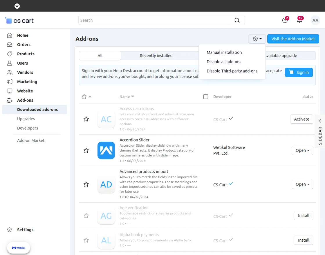Click Webkul Software Pvt. Ltd. developer
Viewport: 325px width, 255px height.
click(229, 150)
